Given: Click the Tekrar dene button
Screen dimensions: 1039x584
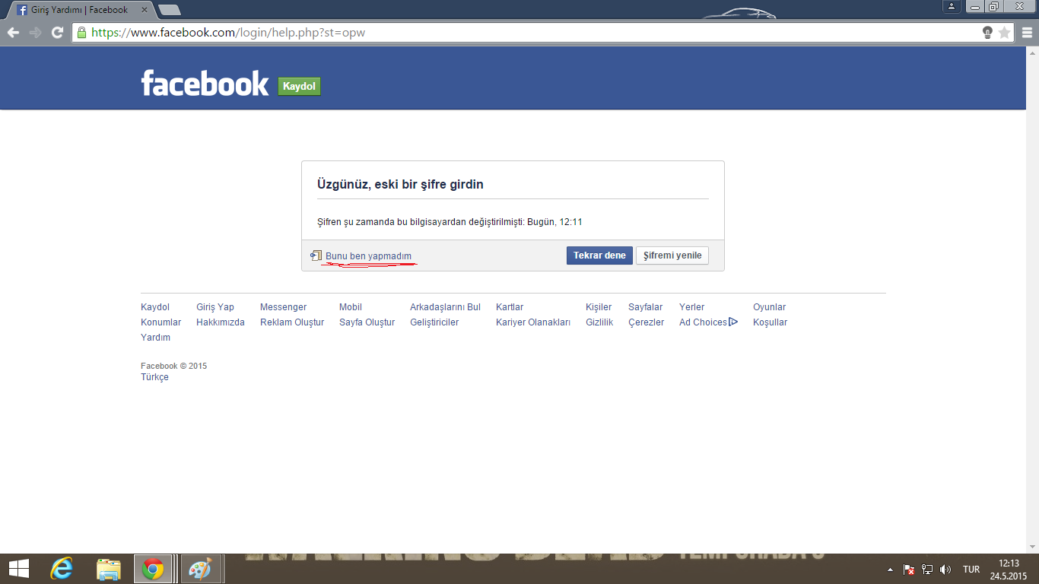Looking at the screenshot, I should point(599,255).
